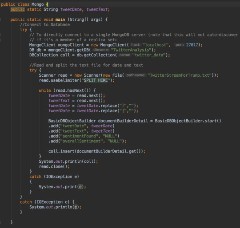The width and height of the screenshot is (240, 228).
Task: Click the "useDelimiter" method call
Action: (65, 80)
